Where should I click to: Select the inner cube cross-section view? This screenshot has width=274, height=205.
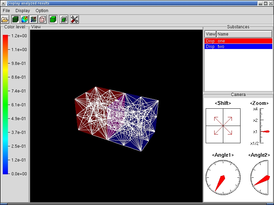[64, 19]
